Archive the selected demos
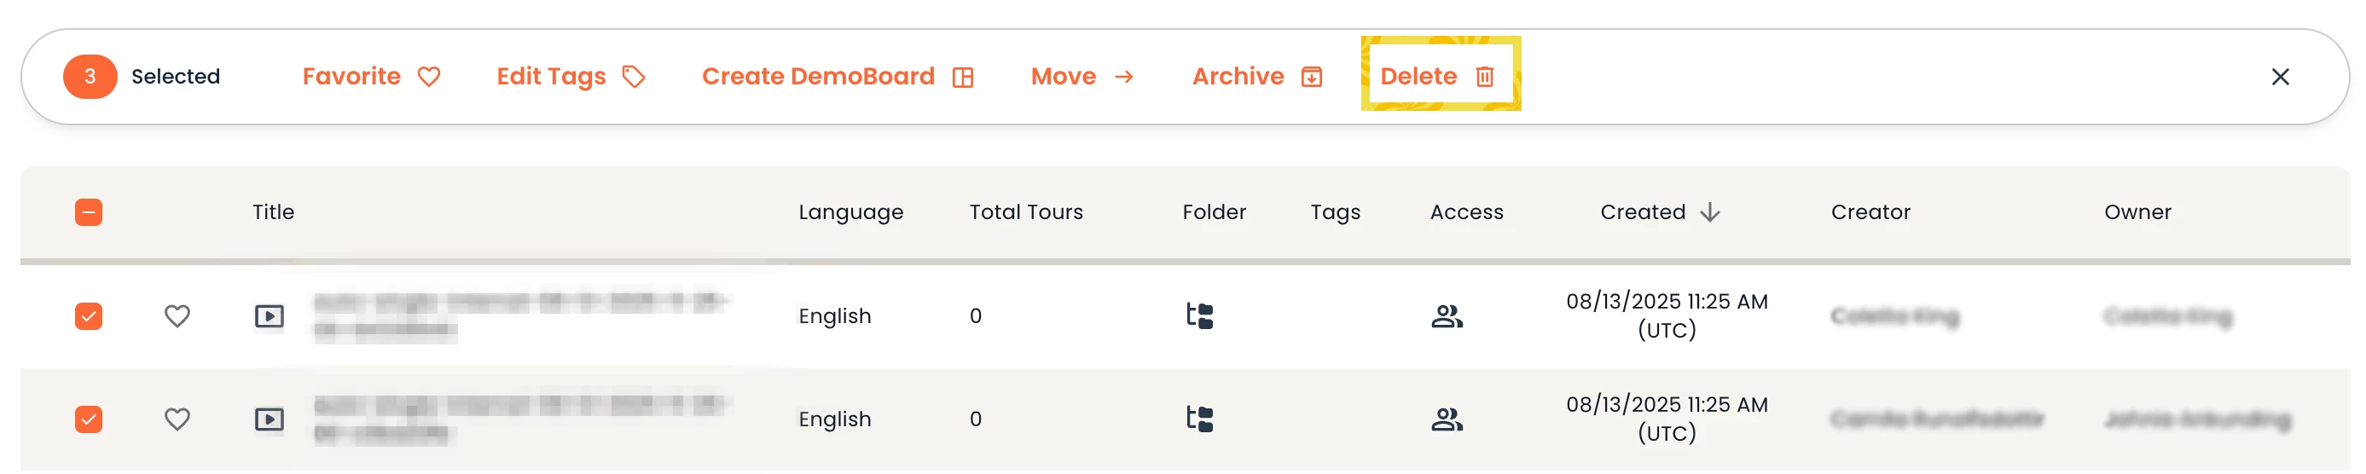 pyautogui.click(x=1256, y=76)
